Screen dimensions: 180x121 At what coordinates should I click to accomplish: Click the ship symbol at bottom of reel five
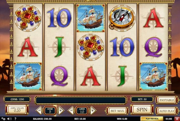pos(153,76)
